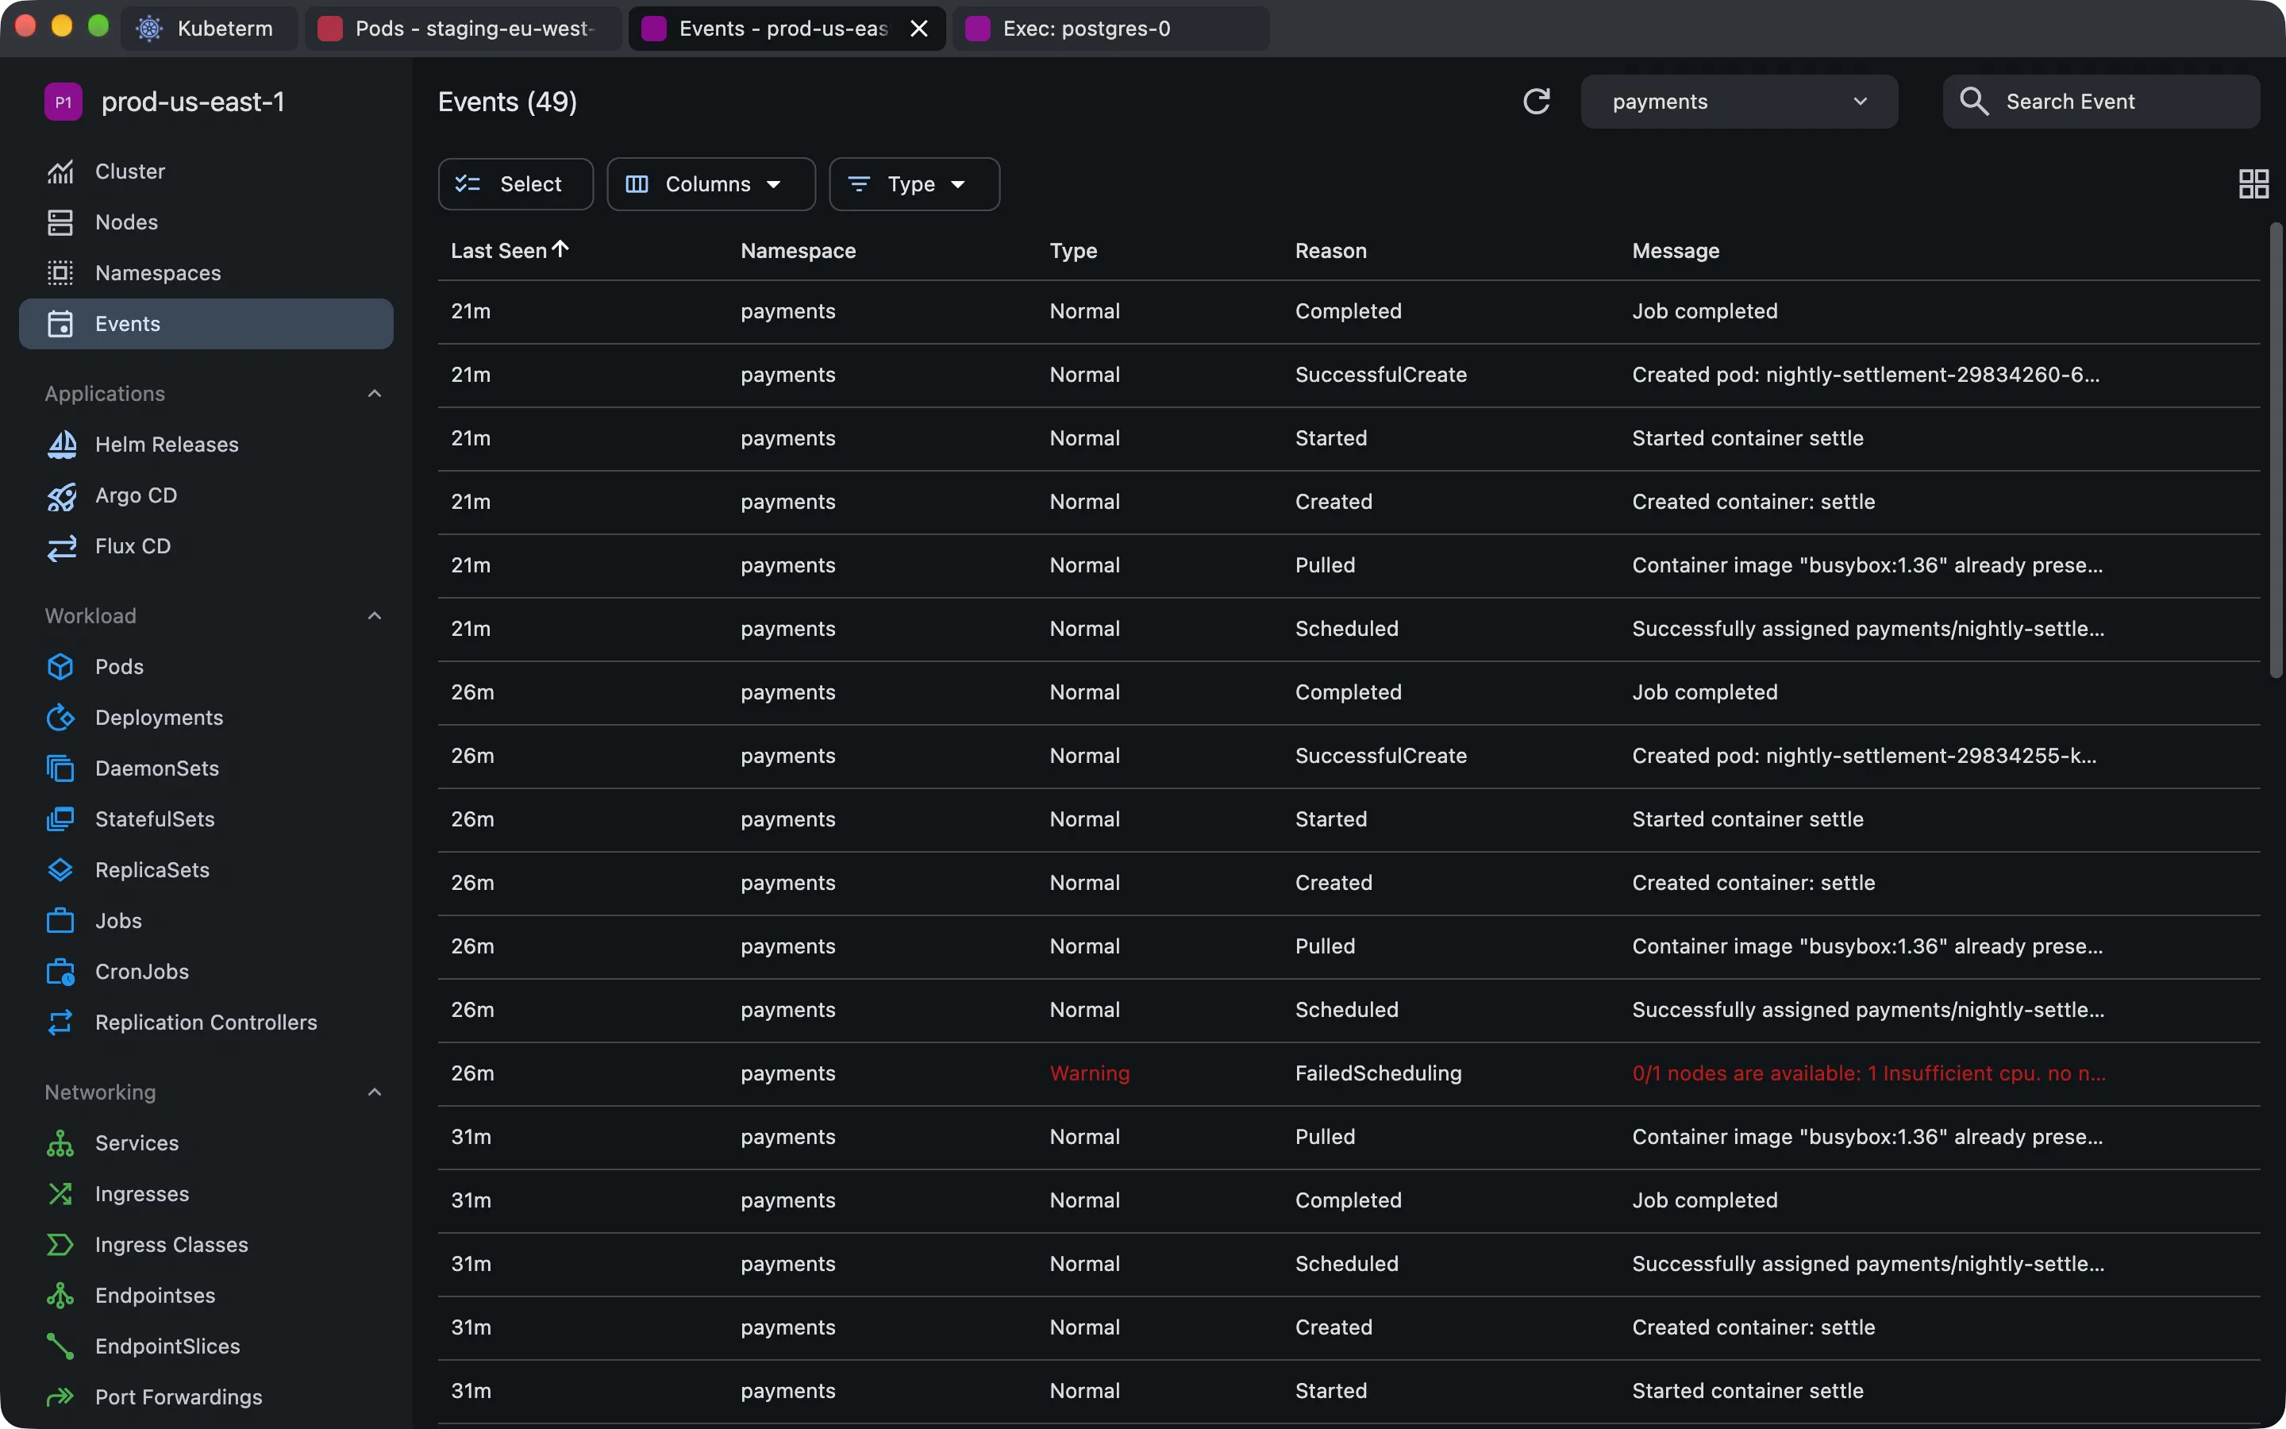The image size is (2286, 1429).
Task: Open Ingress Classes in the sidebar
Action: click(x=206, y=1245)
